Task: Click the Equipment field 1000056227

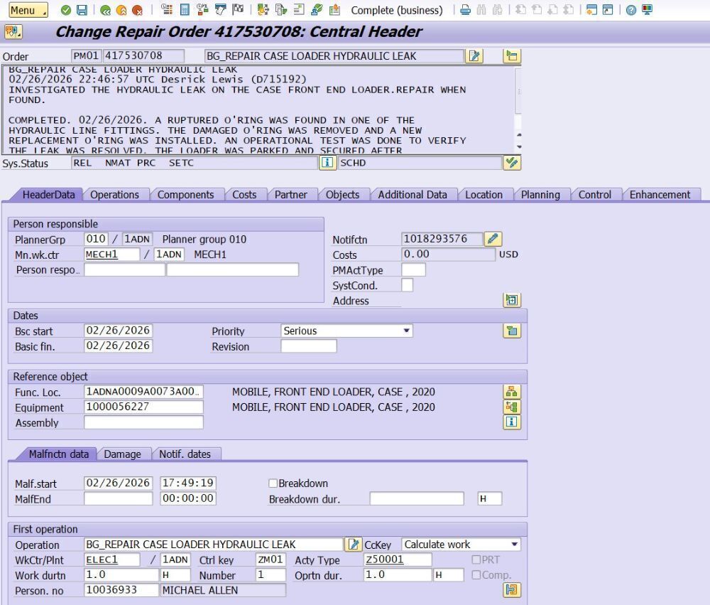Action: coord(143,407)
